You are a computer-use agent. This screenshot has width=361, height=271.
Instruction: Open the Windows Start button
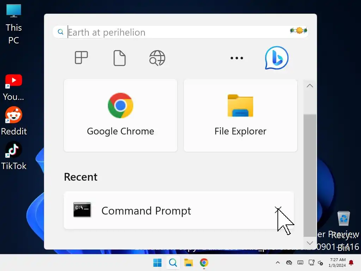click(x=158, y=263)
